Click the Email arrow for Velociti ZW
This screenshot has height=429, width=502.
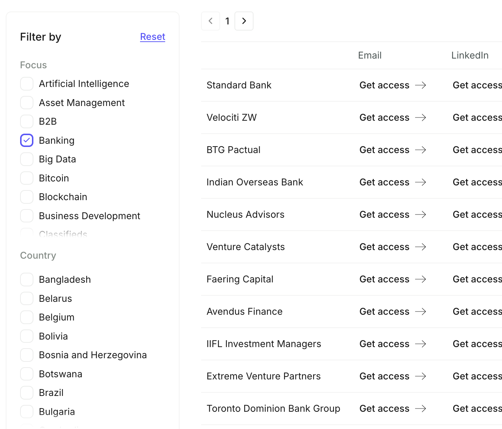coord(420,117)
